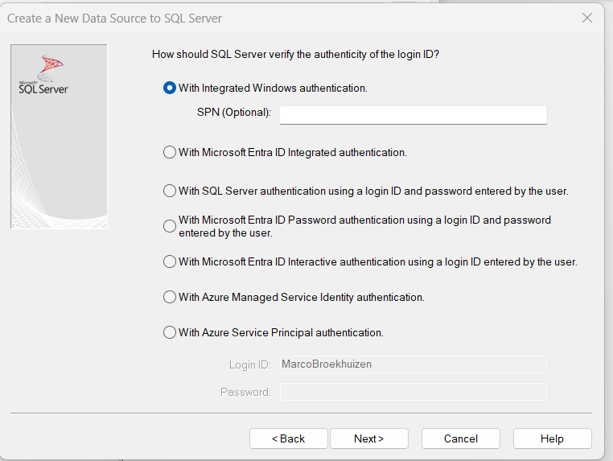Viewport: 613px width, 461px height.
Task: Click the Login ID field showing MarcoBroekhuizen
Action: 413,364
